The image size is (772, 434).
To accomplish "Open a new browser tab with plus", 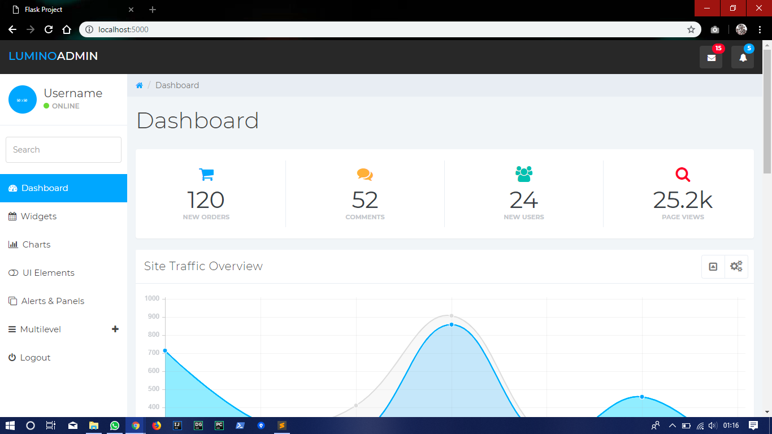I will click(153, 10).
